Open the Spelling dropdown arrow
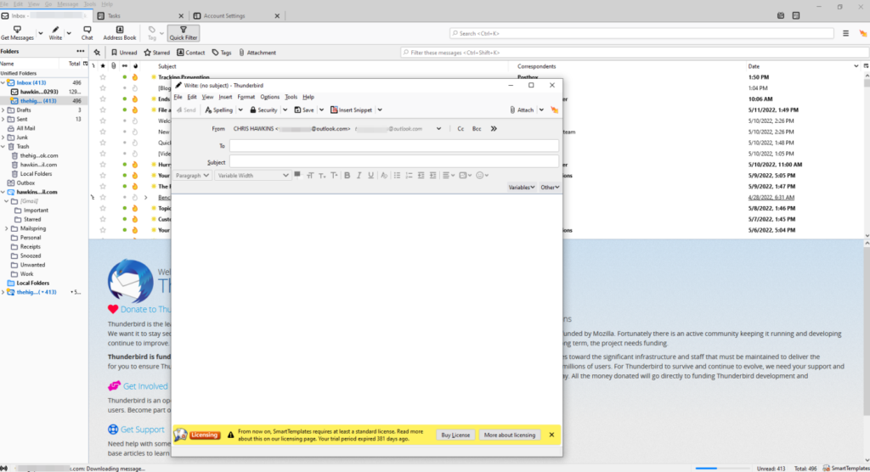870x472 pixels. click(240, 110)
